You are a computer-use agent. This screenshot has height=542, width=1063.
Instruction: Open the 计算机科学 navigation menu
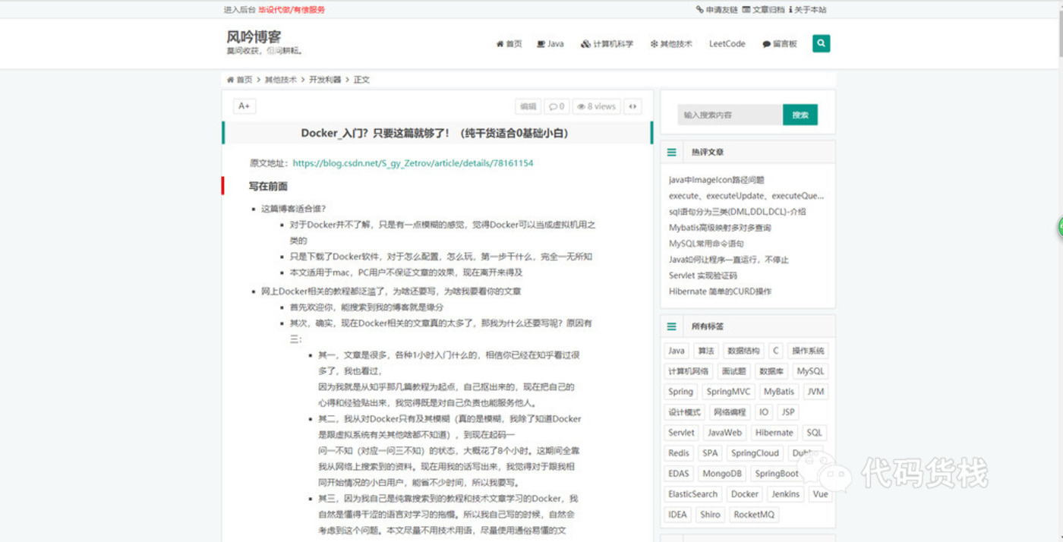click(607, 44)
